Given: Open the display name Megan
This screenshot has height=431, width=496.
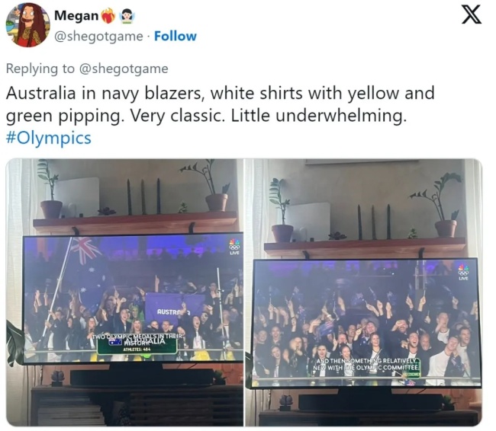Looking at the screenshot, I should [x=76, y=15].
